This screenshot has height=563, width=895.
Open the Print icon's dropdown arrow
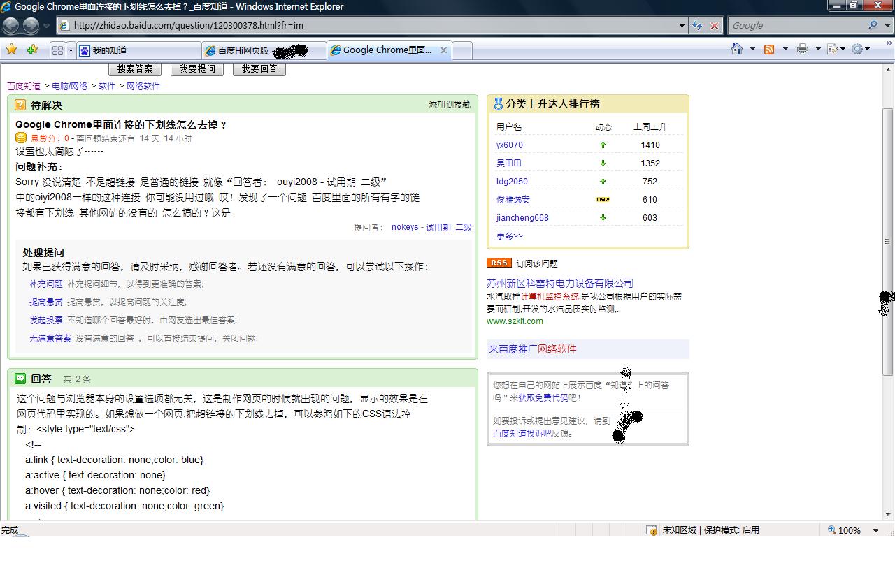coord(818,50)
